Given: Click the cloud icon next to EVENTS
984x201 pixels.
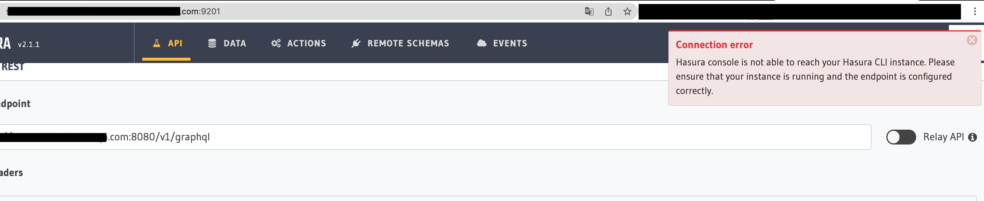Looking at the screenshot, I should (481, 43).
